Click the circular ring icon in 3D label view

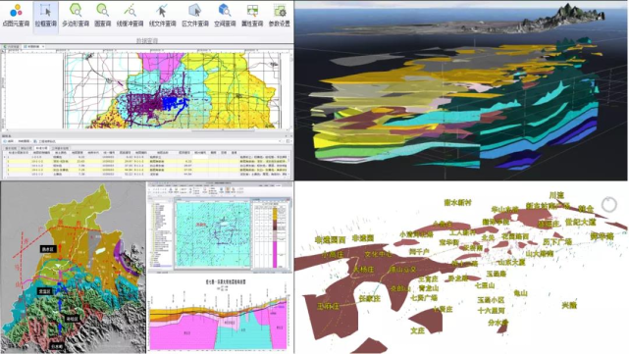click(609, 205)
